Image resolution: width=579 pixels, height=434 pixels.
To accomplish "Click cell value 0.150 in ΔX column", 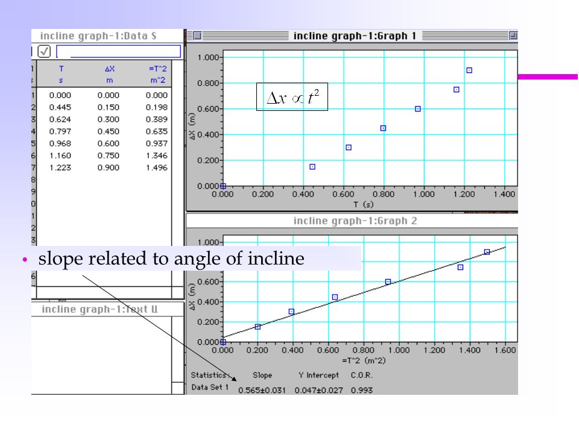I will pos(108,107).
